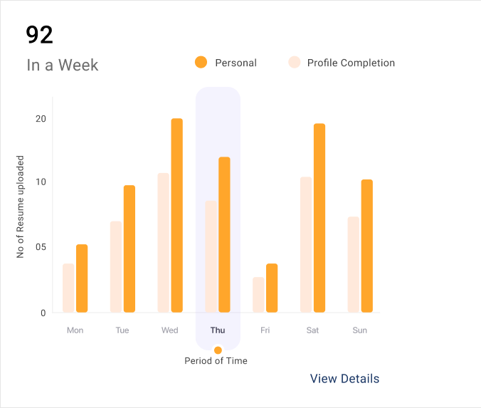The height and width of the screenshot is (408, 481).
Task: Select the Fri day label
Action: point(265,330)
